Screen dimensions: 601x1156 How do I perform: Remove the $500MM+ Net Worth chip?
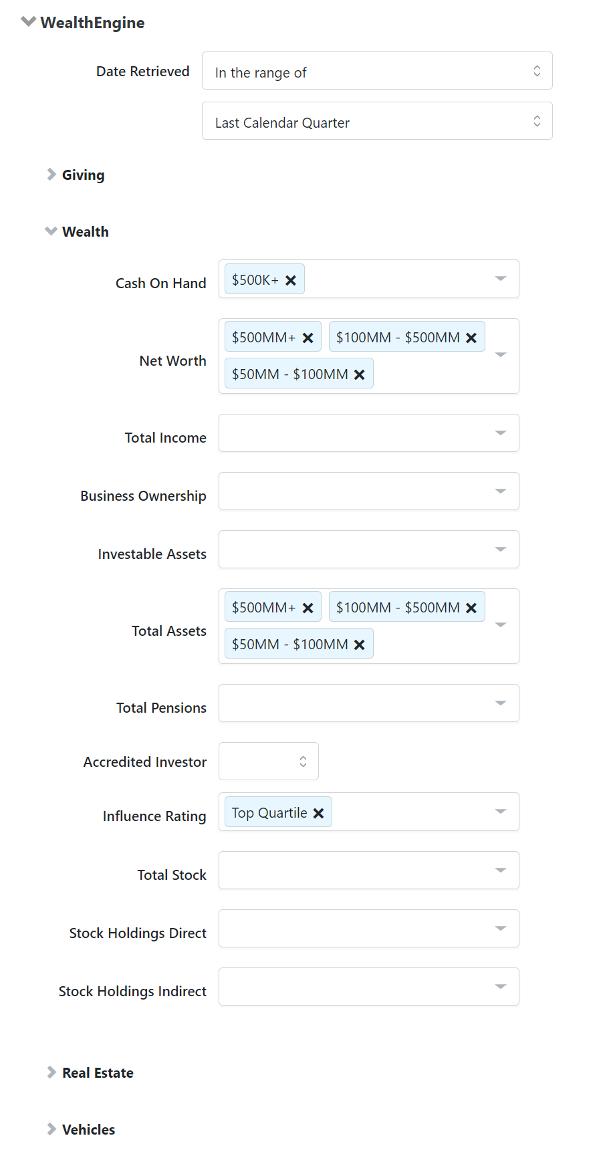[x=309, y=337]
